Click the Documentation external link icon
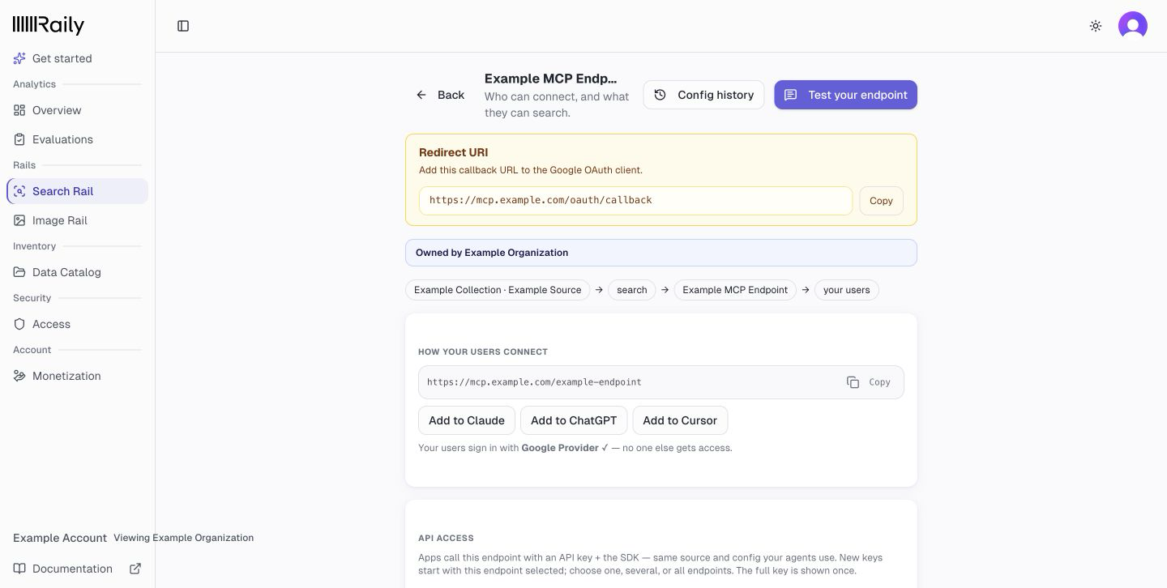The image size is (1167, 588). point(135,569)
